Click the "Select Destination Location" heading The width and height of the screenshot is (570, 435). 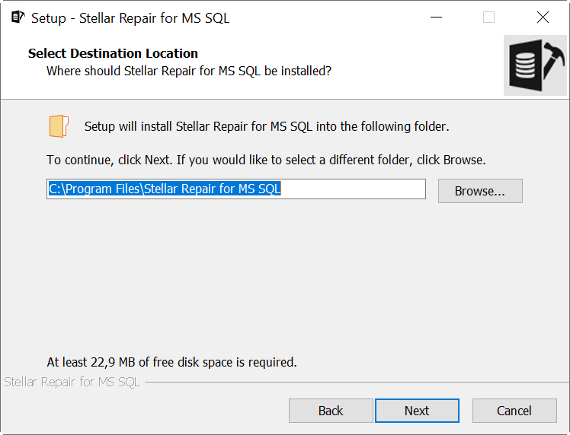[x=113, y=53]
